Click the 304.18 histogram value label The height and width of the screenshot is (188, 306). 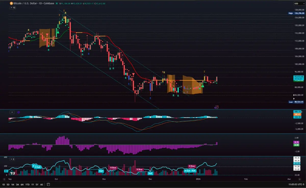(x=298, y=117)
